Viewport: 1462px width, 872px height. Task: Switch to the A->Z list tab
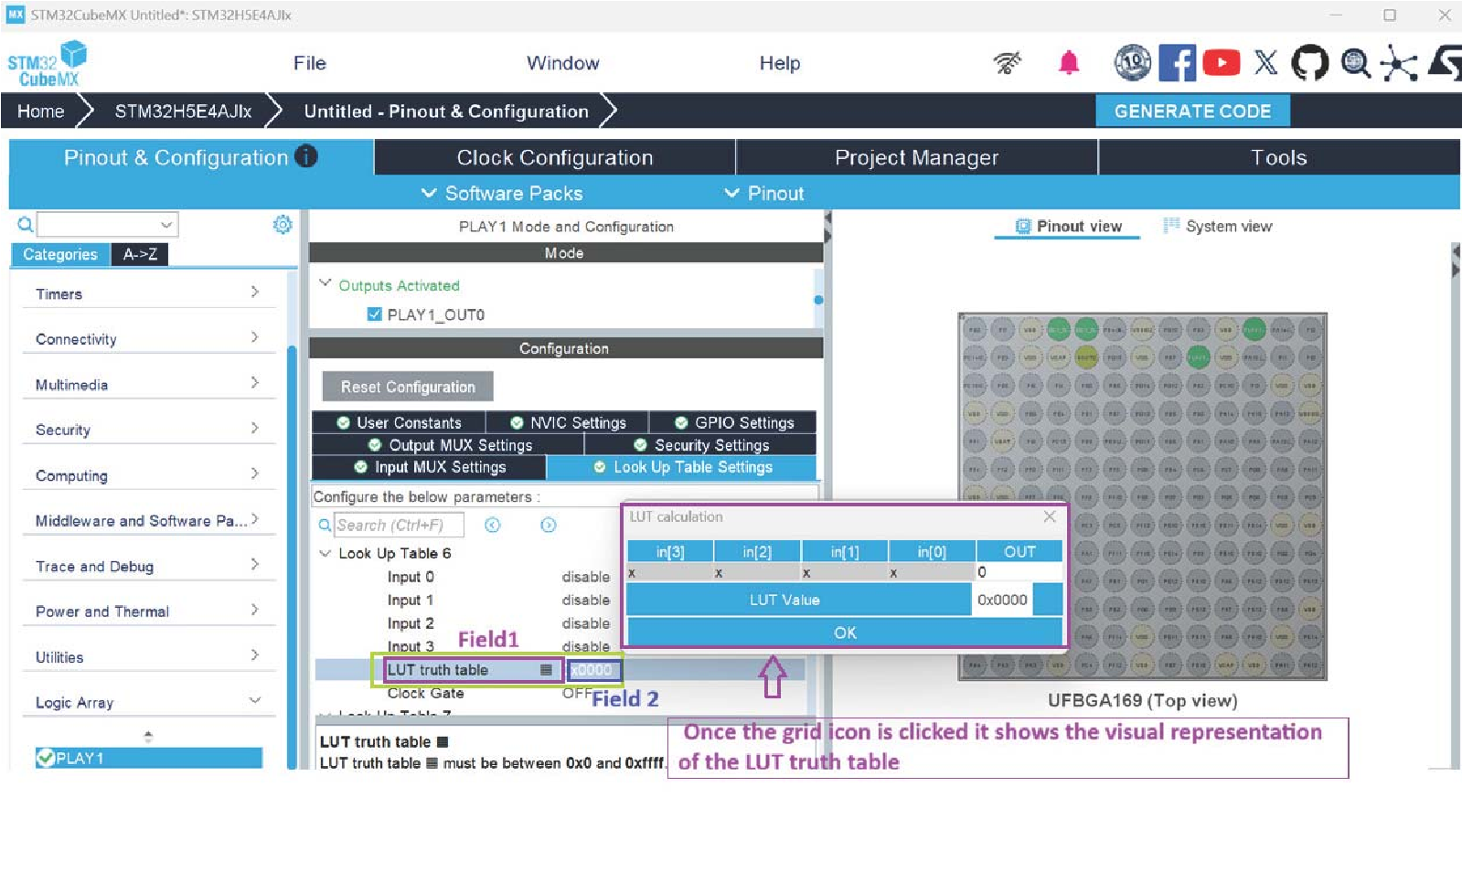click(x=140, y=254)
